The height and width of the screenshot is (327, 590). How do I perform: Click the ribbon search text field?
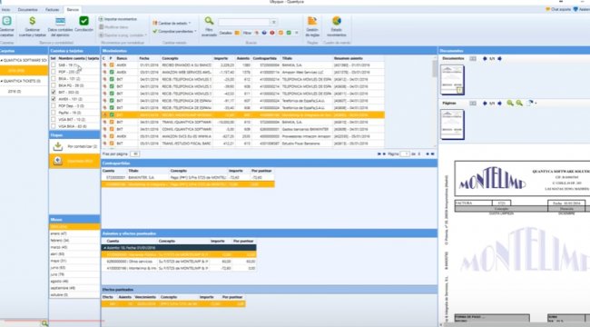click(x=244, y=22)
